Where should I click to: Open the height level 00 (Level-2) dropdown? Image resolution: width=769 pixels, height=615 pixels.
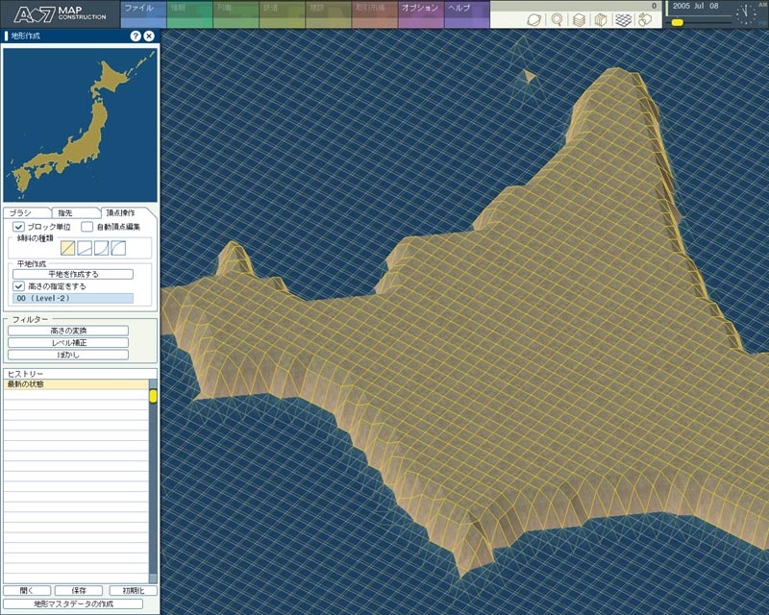(73, 298)
